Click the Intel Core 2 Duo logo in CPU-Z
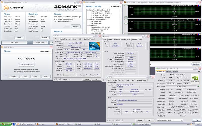Image resolution: width=202 pixels, height=126 pixels. pyautogui.click(x=94, y=46)
